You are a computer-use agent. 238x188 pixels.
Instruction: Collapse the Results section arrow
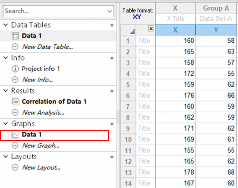tap(6, 91)
